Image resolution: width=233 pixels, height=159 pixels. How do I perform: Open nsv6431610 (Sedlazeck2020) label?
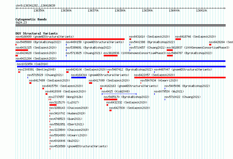click(149, 37)
